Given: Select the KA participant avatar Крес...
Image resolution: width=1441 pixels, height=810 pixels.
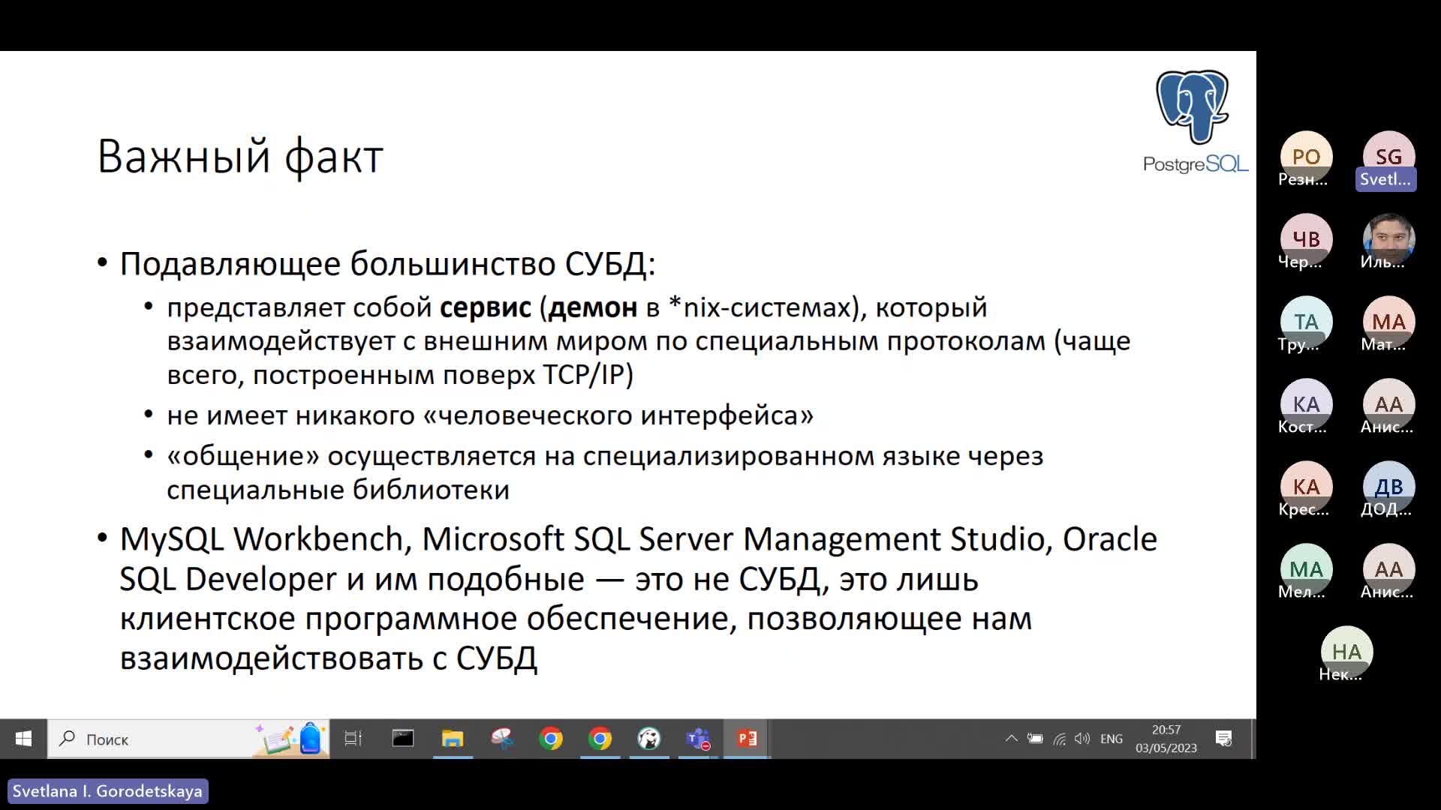Looking at the screenshot, I should (1306, 487).
